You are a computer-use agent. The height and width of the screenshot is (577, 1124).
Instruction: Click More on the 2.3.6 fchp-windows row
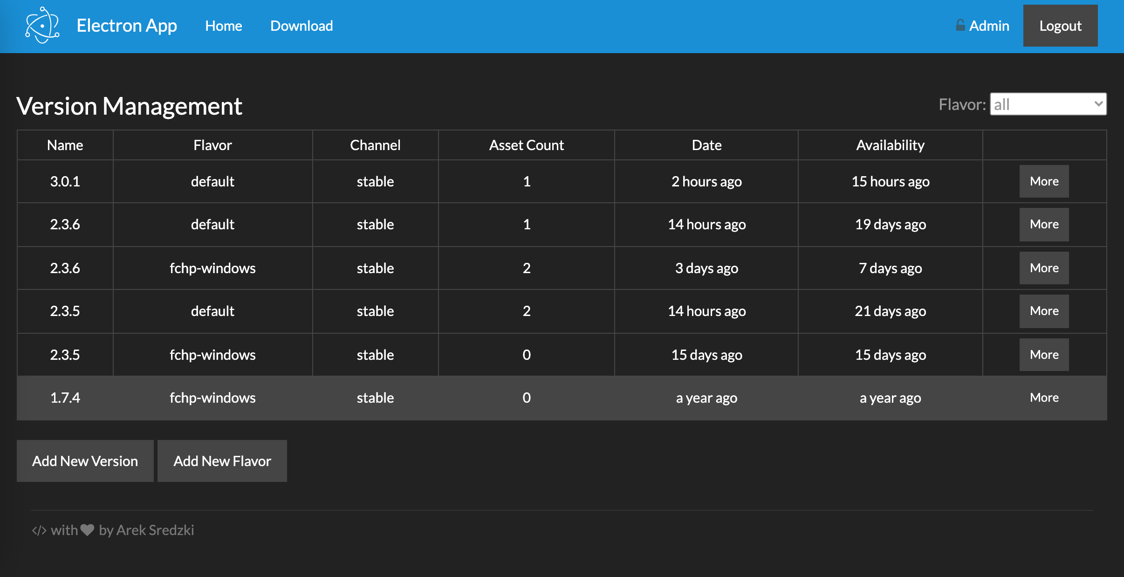[1043, 268]
